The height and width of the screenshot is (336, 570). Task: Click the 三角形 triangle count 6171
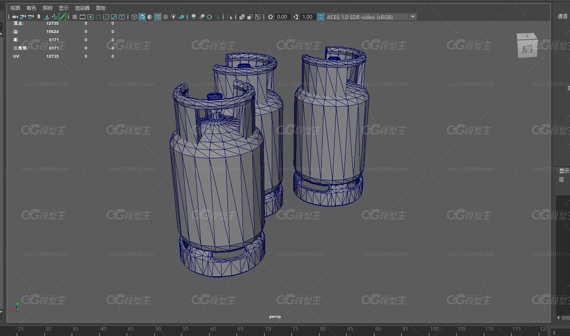pos(54,48)
